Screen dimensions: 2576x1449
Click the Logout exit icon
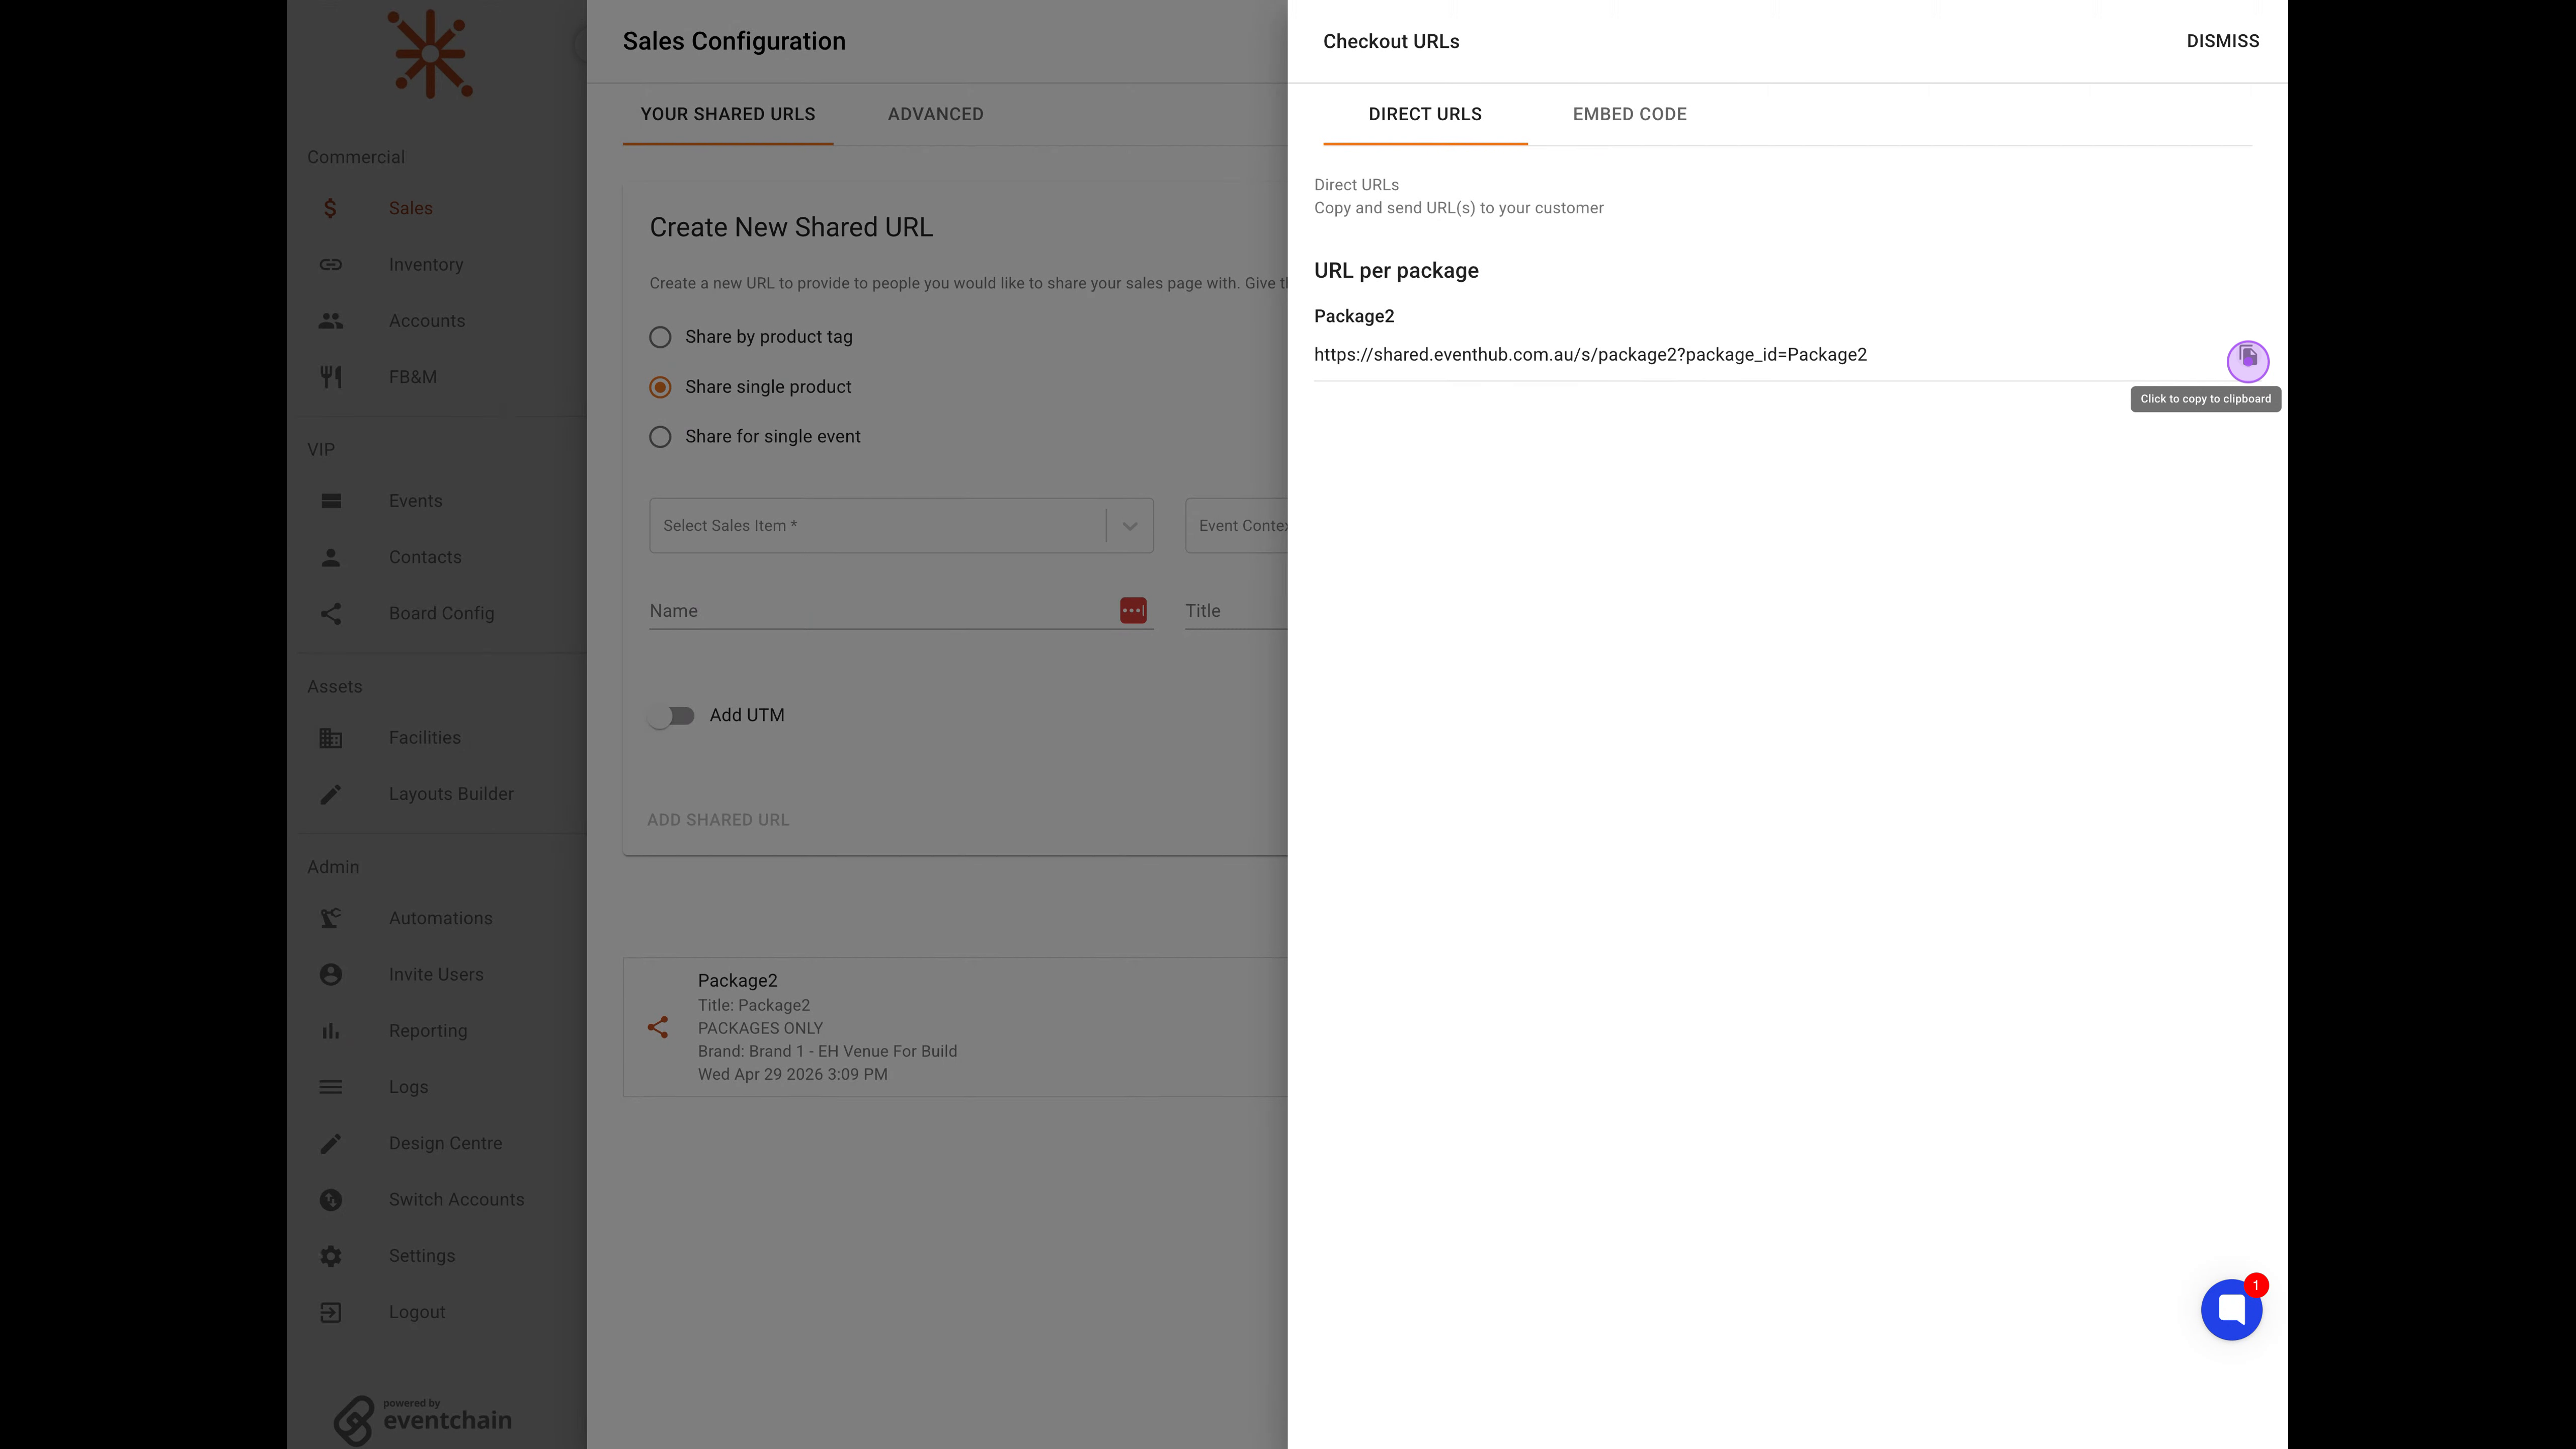tap(331, 1312)
